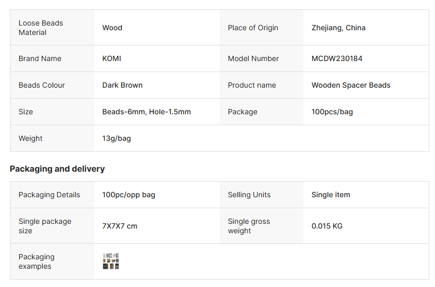Click the 'Wood' material value

[x=112, y=28]
